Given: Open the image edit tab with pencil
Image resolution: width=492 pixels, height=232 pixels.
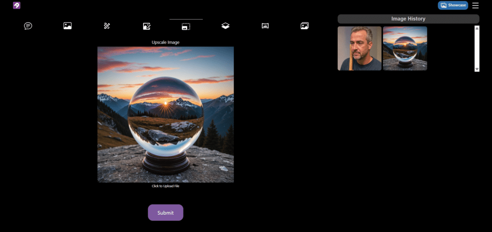Looking at the screenshot, I should (147, 26).
